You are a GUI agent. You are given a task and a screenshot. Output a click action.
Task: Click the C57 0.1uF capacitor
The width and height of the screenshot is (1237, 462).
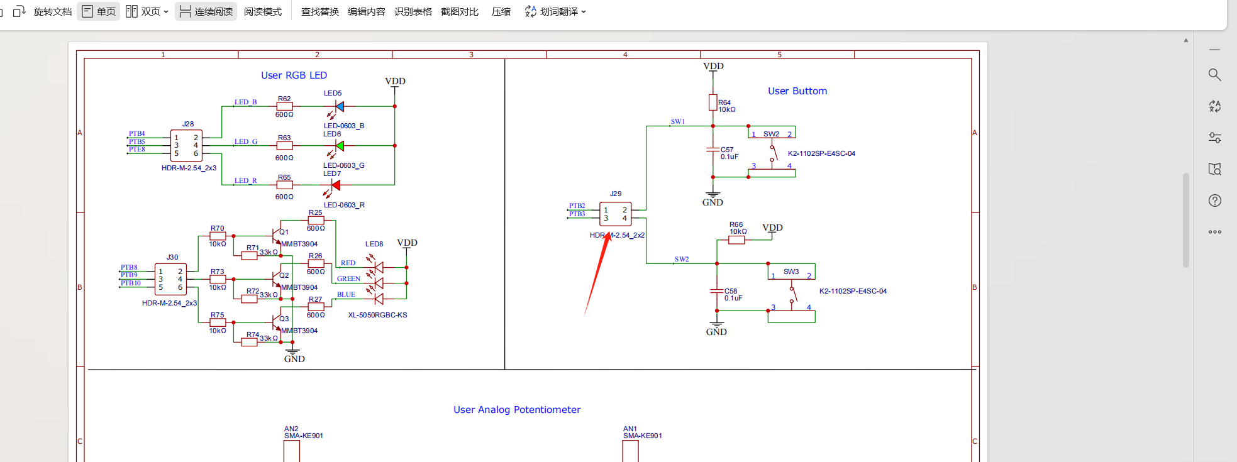(x=713, y=150)
